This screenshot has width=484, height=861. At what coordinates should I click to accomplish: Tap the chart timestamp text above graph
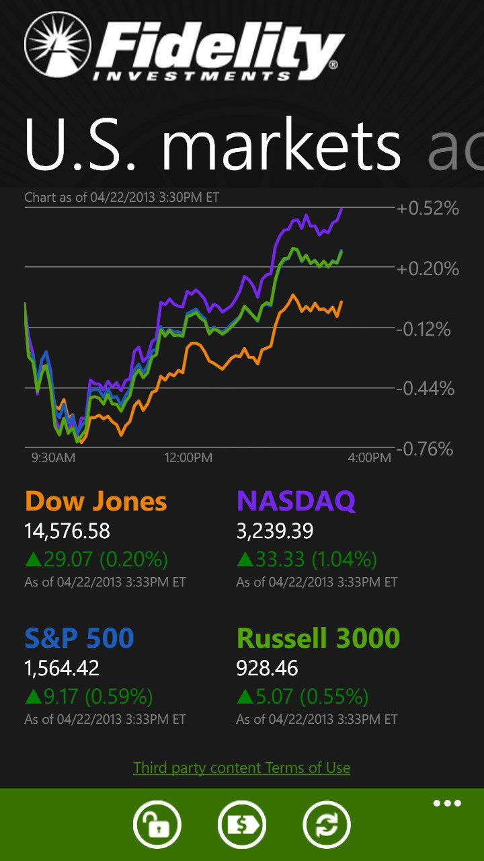[122, 198]
